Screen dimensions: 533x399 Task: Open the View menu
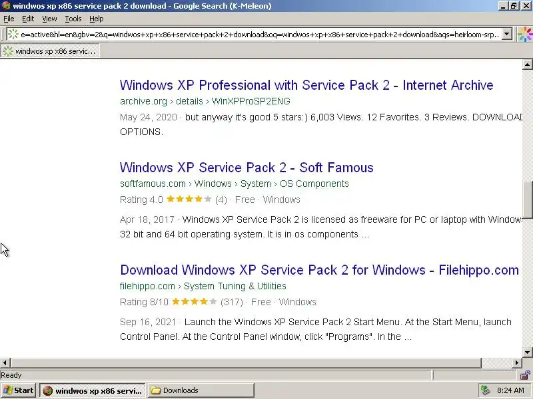pyautogui.click(x=49, y=19)
